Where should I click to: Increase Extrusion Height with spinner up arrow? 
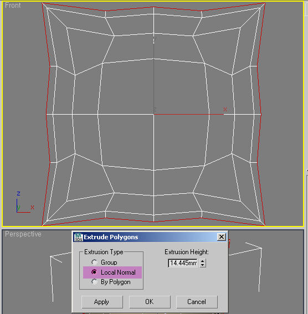(203, 261)
